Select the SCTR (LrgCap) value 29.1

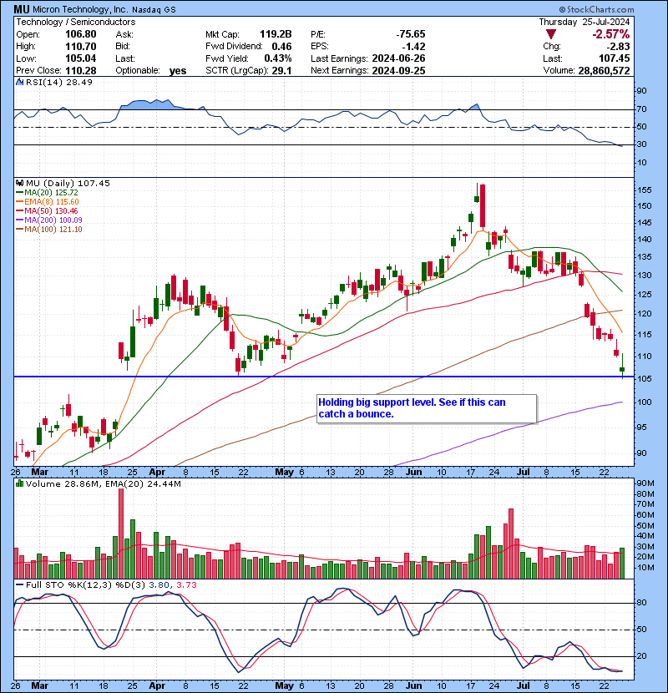(x=281, y=70)
